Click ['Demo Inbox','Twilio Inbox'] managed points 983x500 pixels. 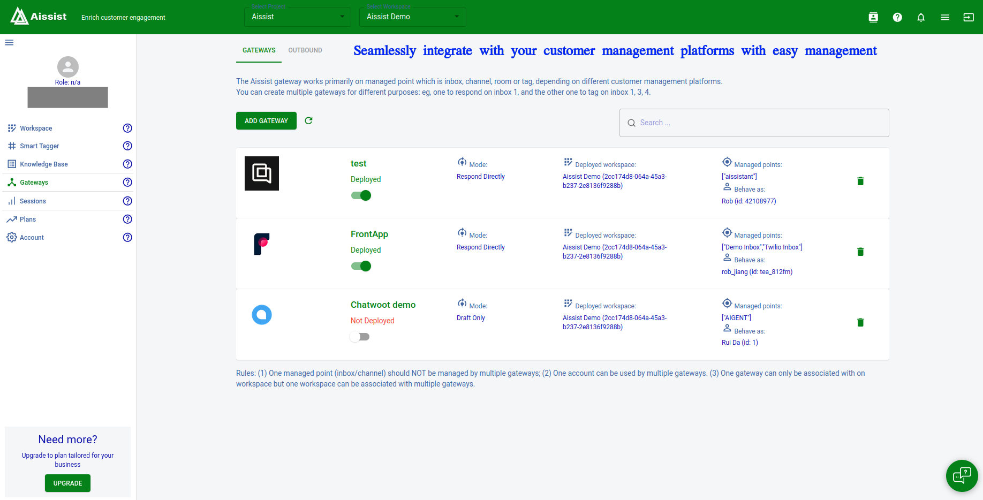[762, 247]
